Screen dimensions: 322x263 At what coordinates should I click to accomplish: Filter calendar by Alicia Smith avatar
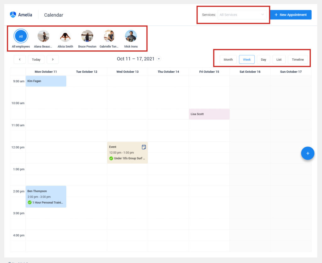tap(65, 36)
